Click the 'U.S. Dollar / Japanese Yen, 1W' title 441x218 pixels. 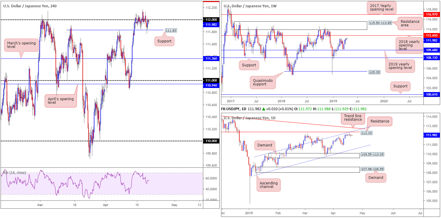tap(250, 6)
